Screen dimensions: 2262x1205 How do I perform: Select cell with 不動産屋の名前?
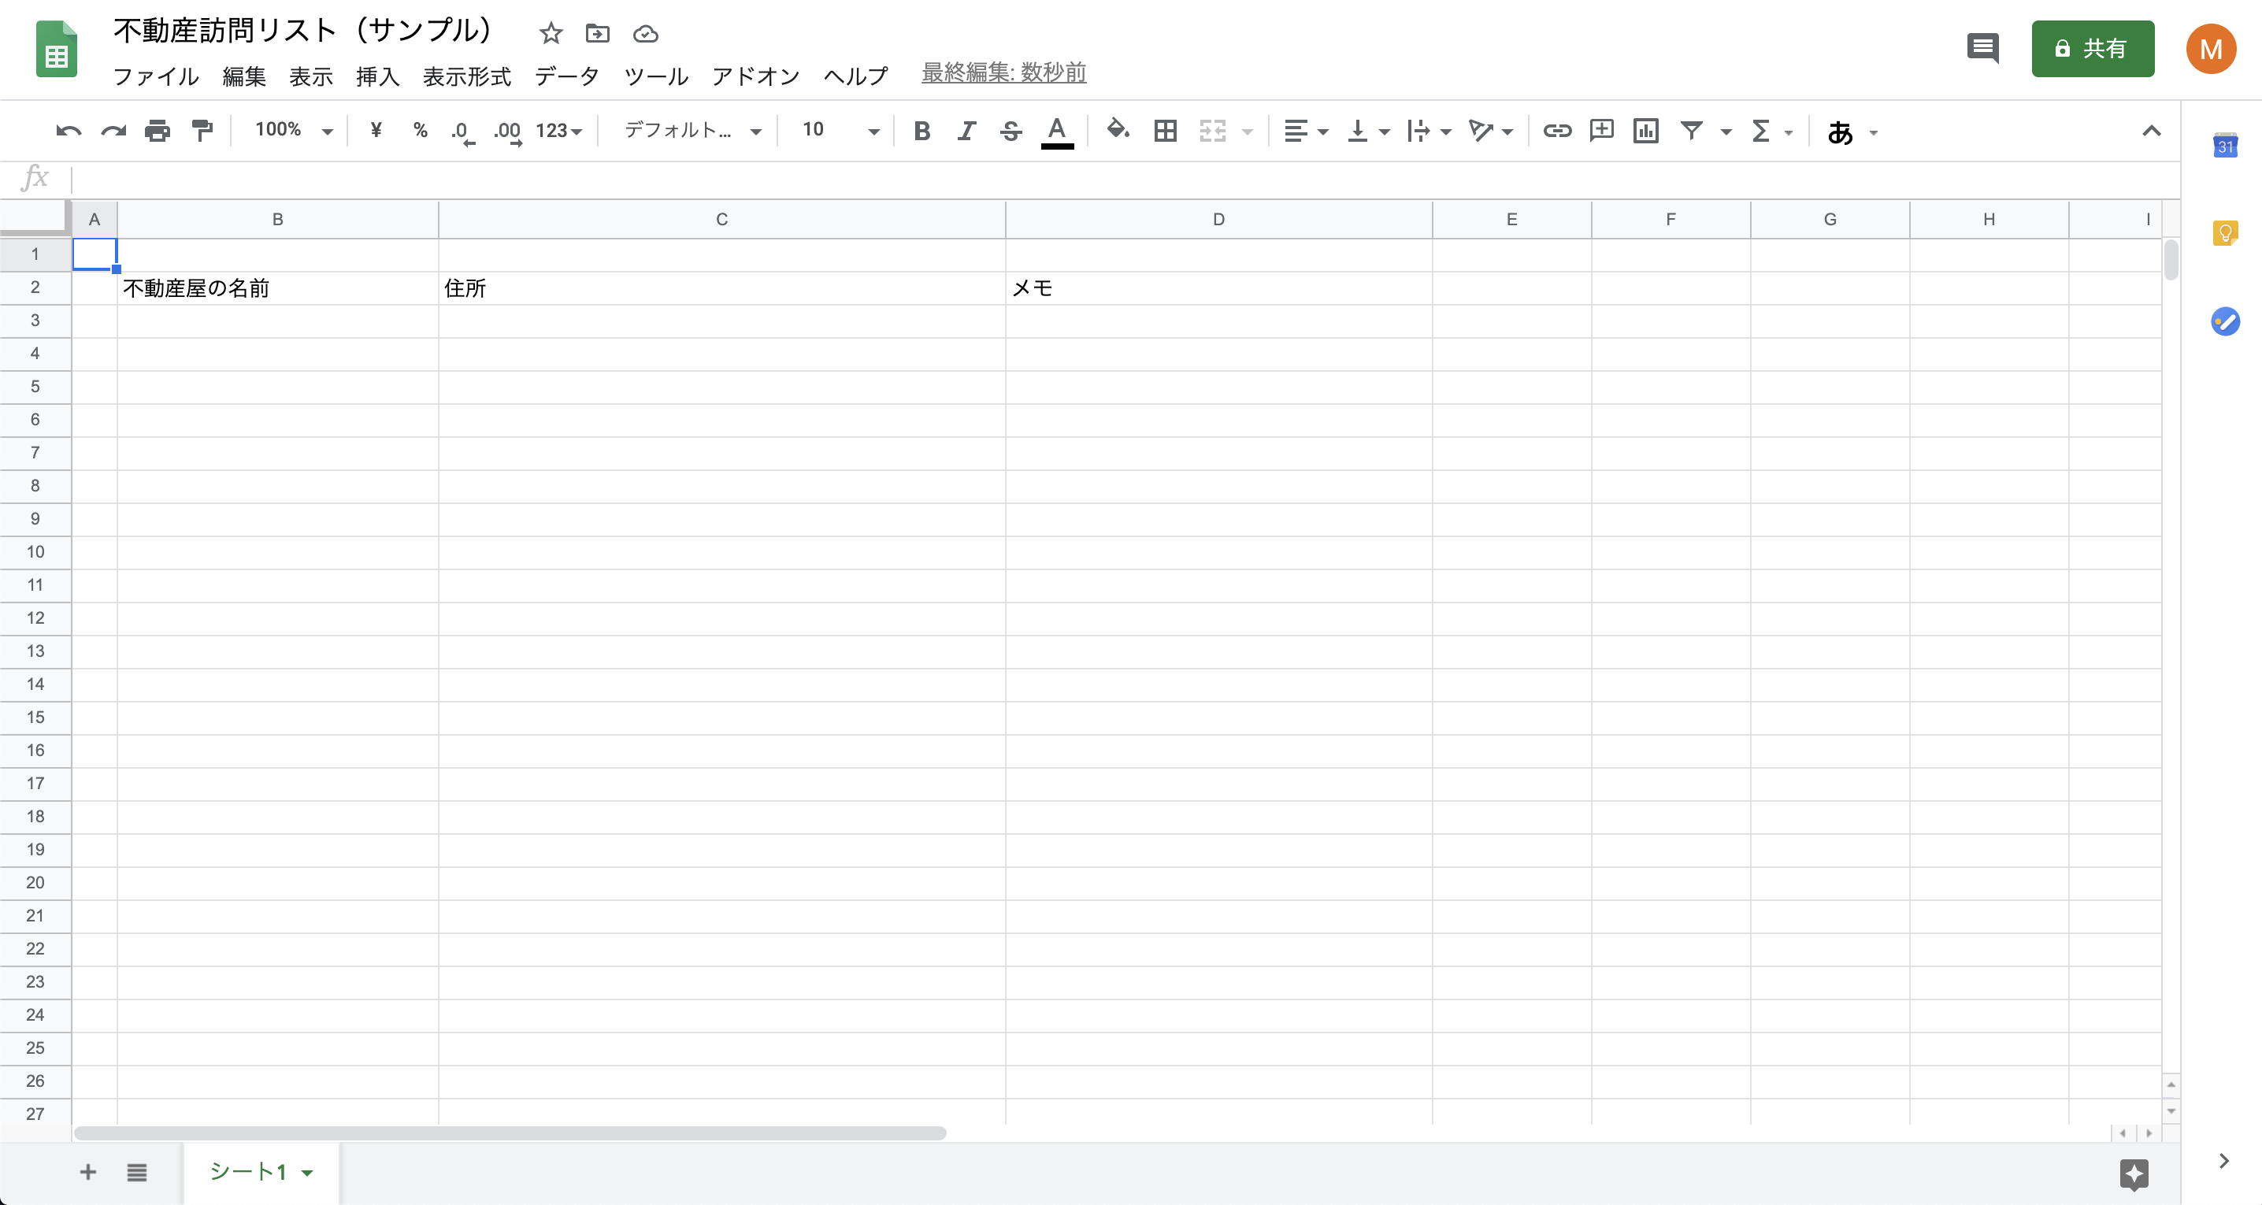click(277, 288)
